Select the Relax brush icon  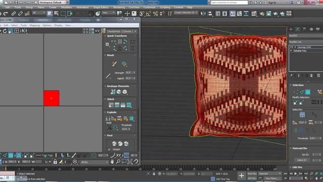[x=124, y=64]
